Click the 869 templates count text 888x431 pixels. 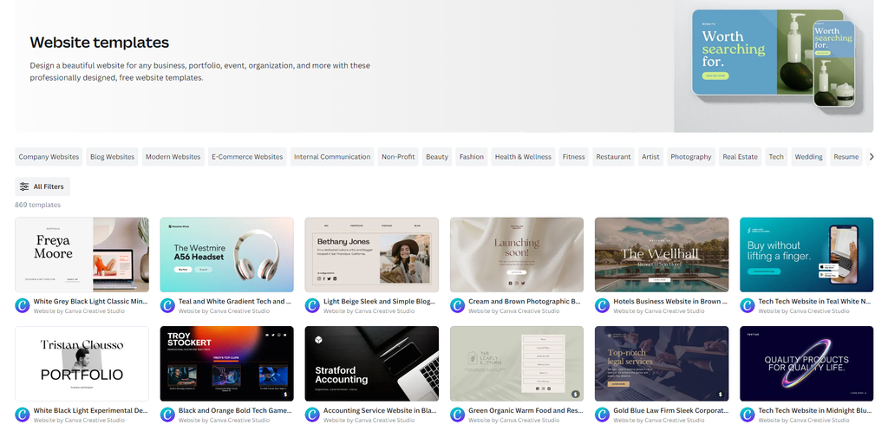(38, 205)
